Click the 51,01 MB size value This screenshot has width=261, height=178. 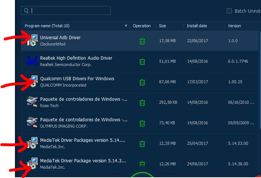[x=167, y=61]
